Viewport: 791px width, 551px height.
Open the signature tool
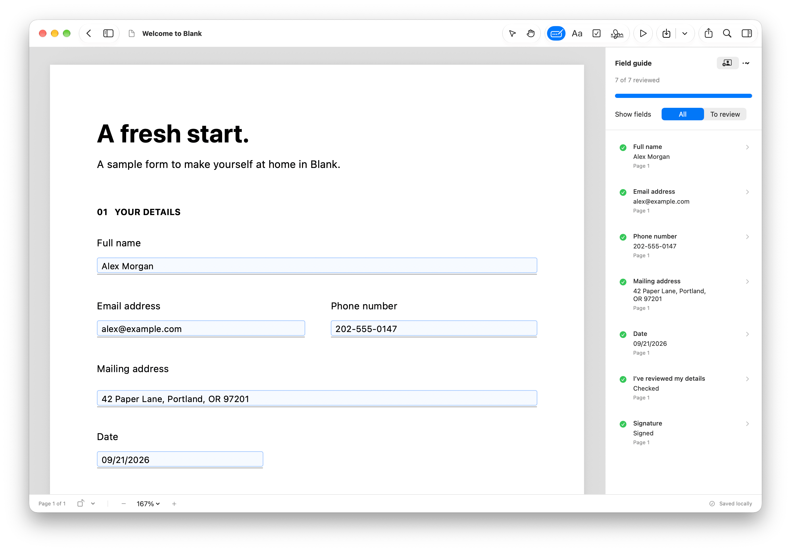click(617, 33)
